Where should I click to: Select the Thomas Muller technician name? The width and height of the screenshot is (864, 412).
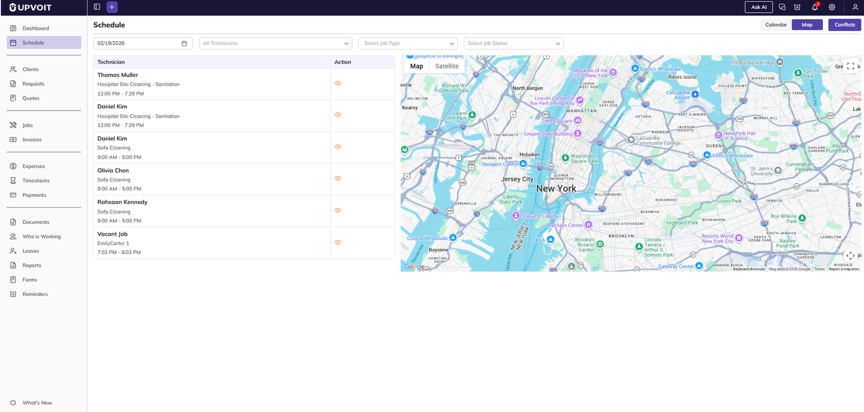(118, 75)
